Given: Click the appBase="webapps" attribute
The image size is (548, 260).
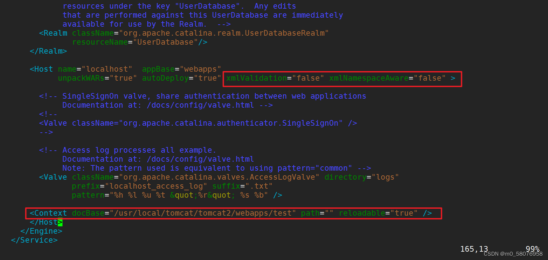Looking at the screenshot, I should click(181, 69).
